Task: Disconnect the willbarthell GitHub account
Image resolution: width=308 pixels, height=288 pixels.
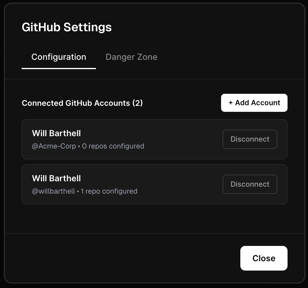Action: 250,184
